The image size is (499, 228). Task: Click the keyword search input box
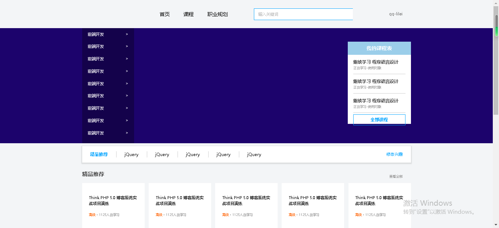[x=303, y=14]
